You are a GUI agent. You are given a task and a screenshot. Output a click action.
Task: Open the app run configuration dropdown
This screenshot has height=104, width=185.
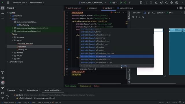coord(113,3)
